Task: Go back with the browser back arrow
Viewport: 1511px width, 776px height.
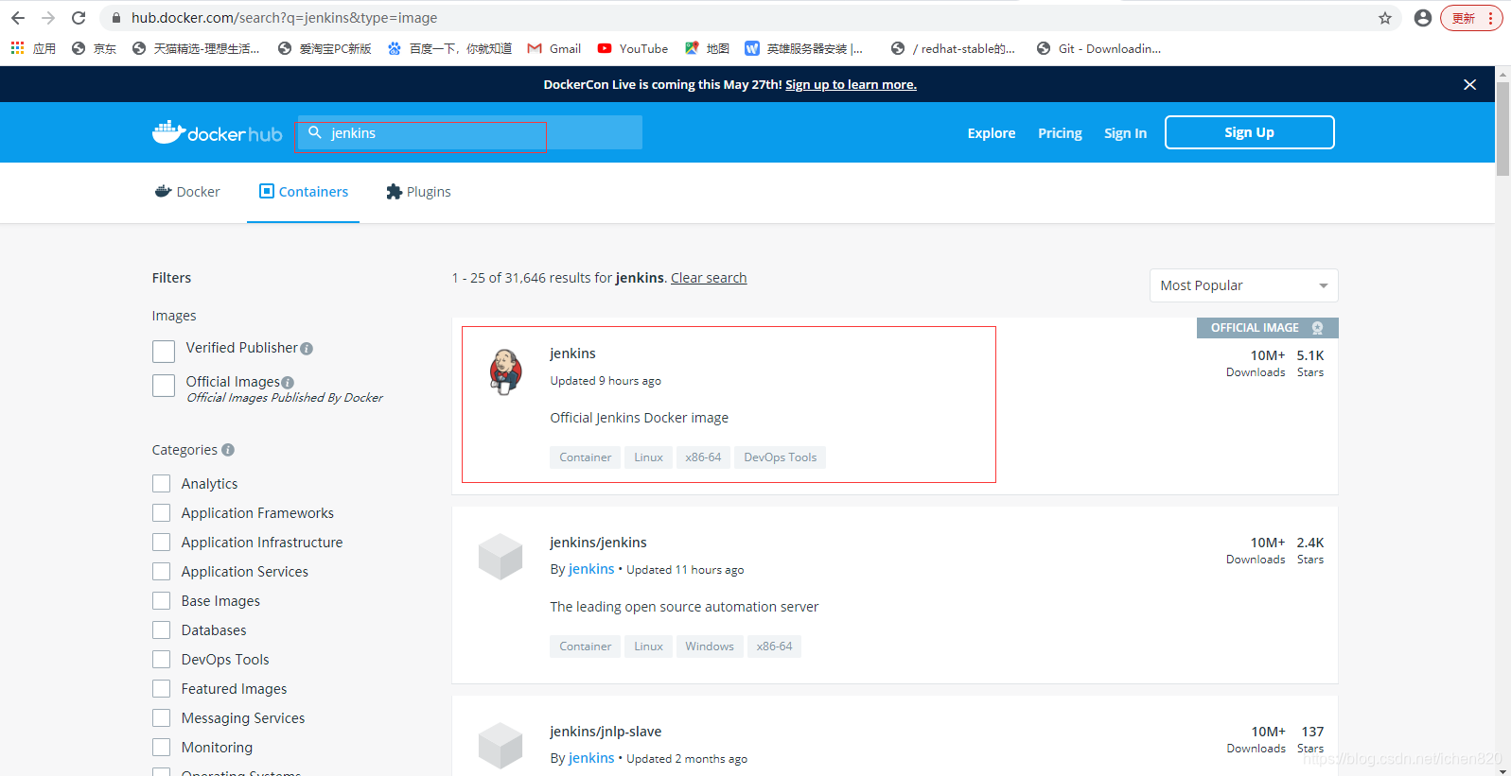Action: [18, 18]
